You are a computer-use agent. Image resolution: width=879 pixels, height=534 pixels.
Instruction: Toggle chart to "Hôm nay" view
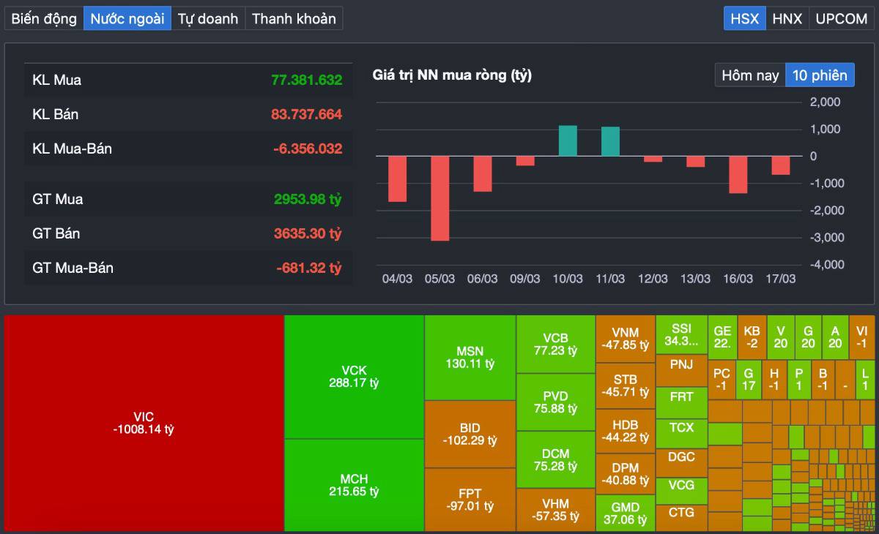[749, 75]
